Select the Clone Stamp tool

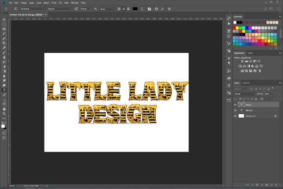4,57
